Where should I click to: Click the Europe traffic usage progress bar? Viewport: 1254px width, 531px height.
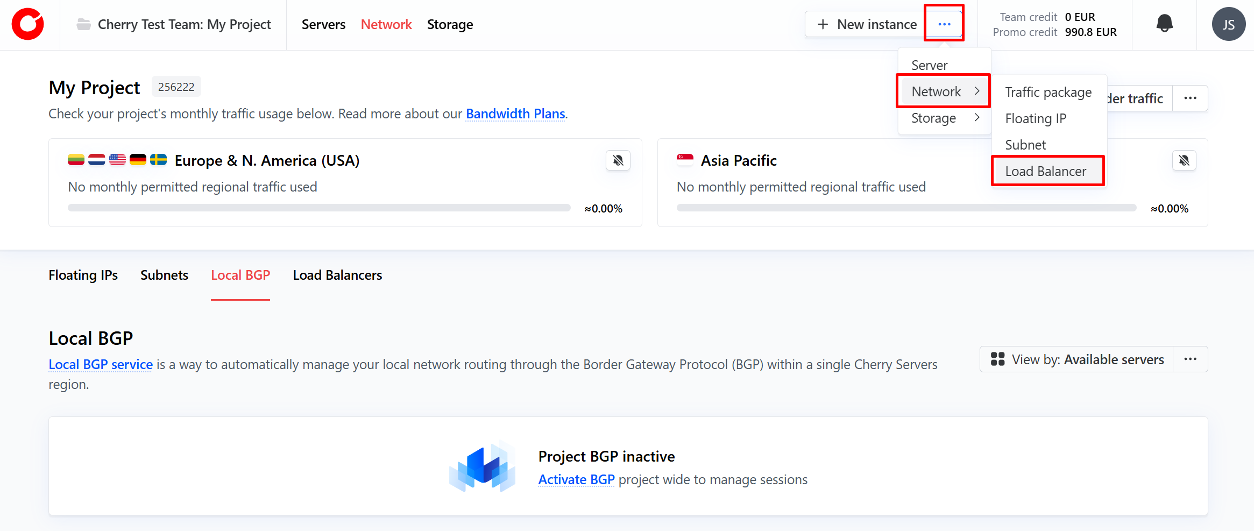tap(319, 208)
